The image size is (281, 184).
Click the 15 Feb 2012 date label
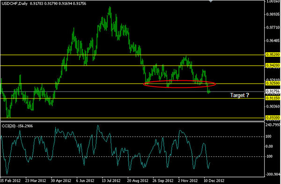point(10,181)
